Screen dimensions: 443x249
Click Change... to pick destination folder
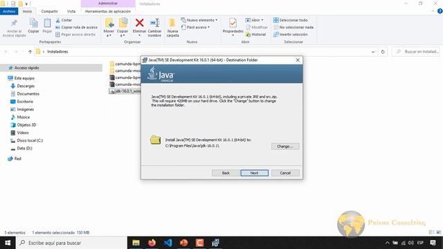point(285,146)
